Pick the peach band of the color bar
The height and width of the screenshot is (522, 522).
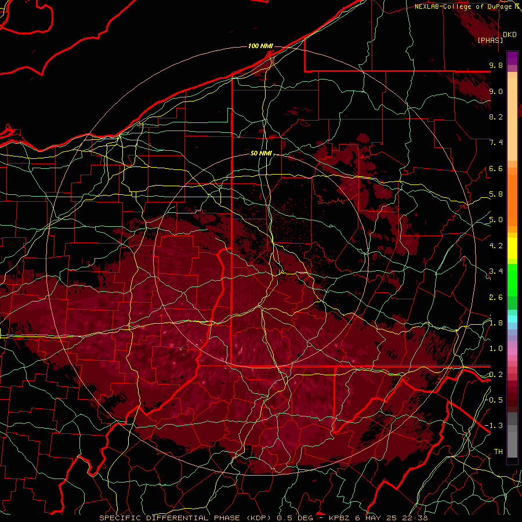click(512, 119)
